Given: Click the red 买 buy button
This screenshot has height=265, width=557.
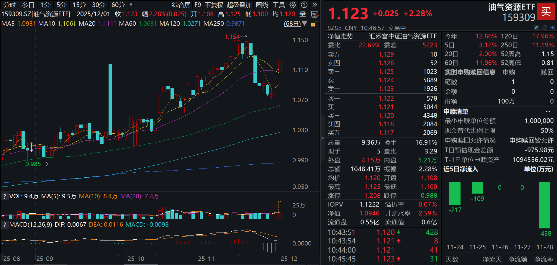Looking at the screenshot, I should (546, 12).
